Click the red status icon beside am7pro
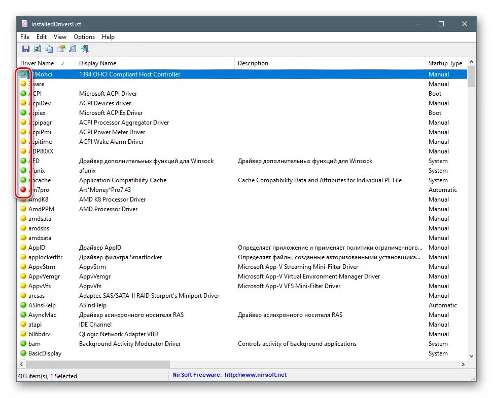493x398 pixels. pos(23,189)
